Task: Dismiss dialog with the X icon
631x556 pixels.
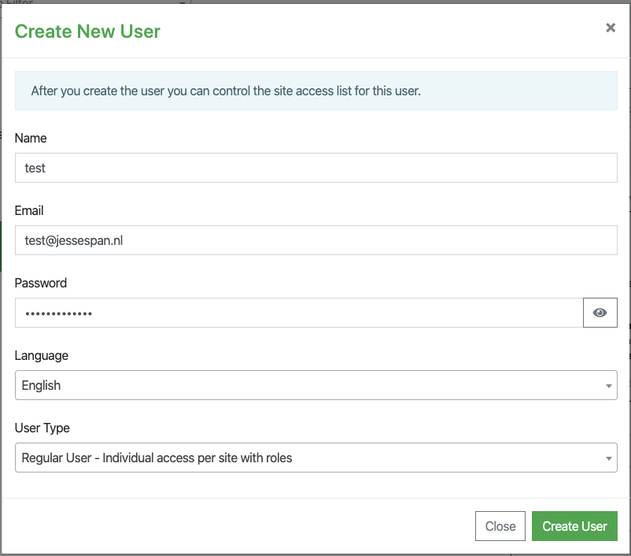Action: coord(611,28)
